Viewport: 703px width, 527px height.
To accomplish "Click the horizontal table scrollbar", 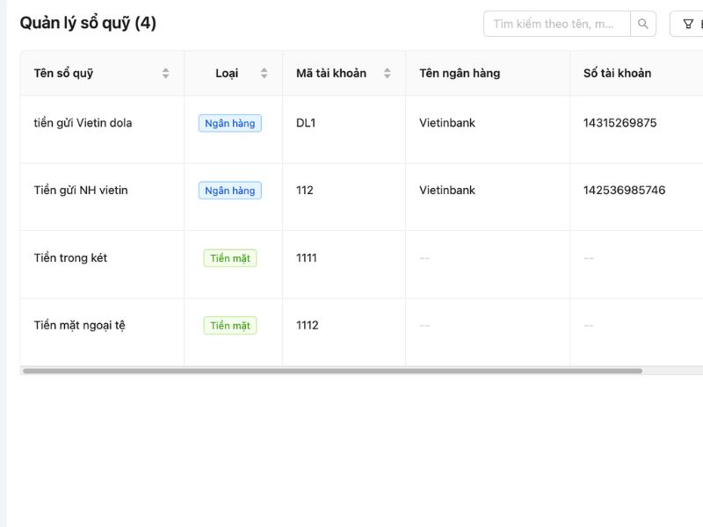I will coord(332,371).
